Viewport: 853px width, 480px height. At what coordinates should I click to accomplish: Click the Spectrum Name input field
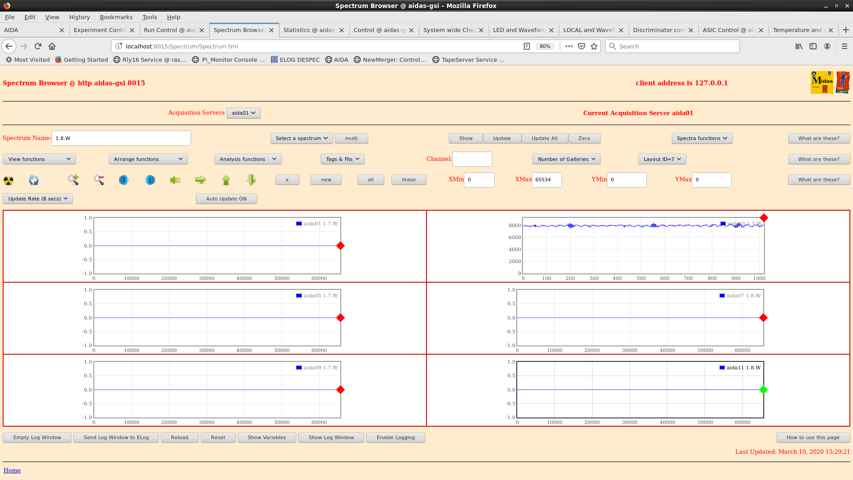tap(121, 138)
